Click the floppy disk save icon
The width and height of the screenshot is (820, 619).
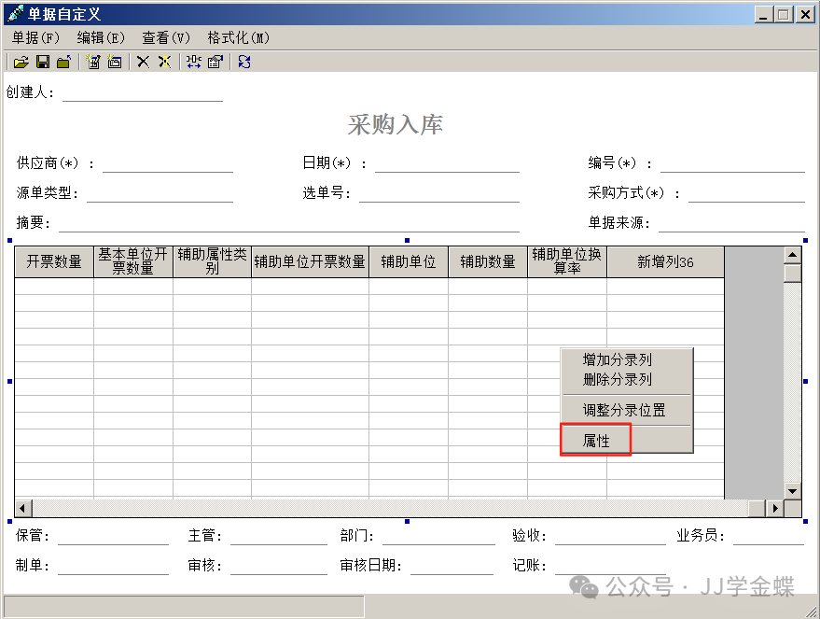tap(42, 62)
